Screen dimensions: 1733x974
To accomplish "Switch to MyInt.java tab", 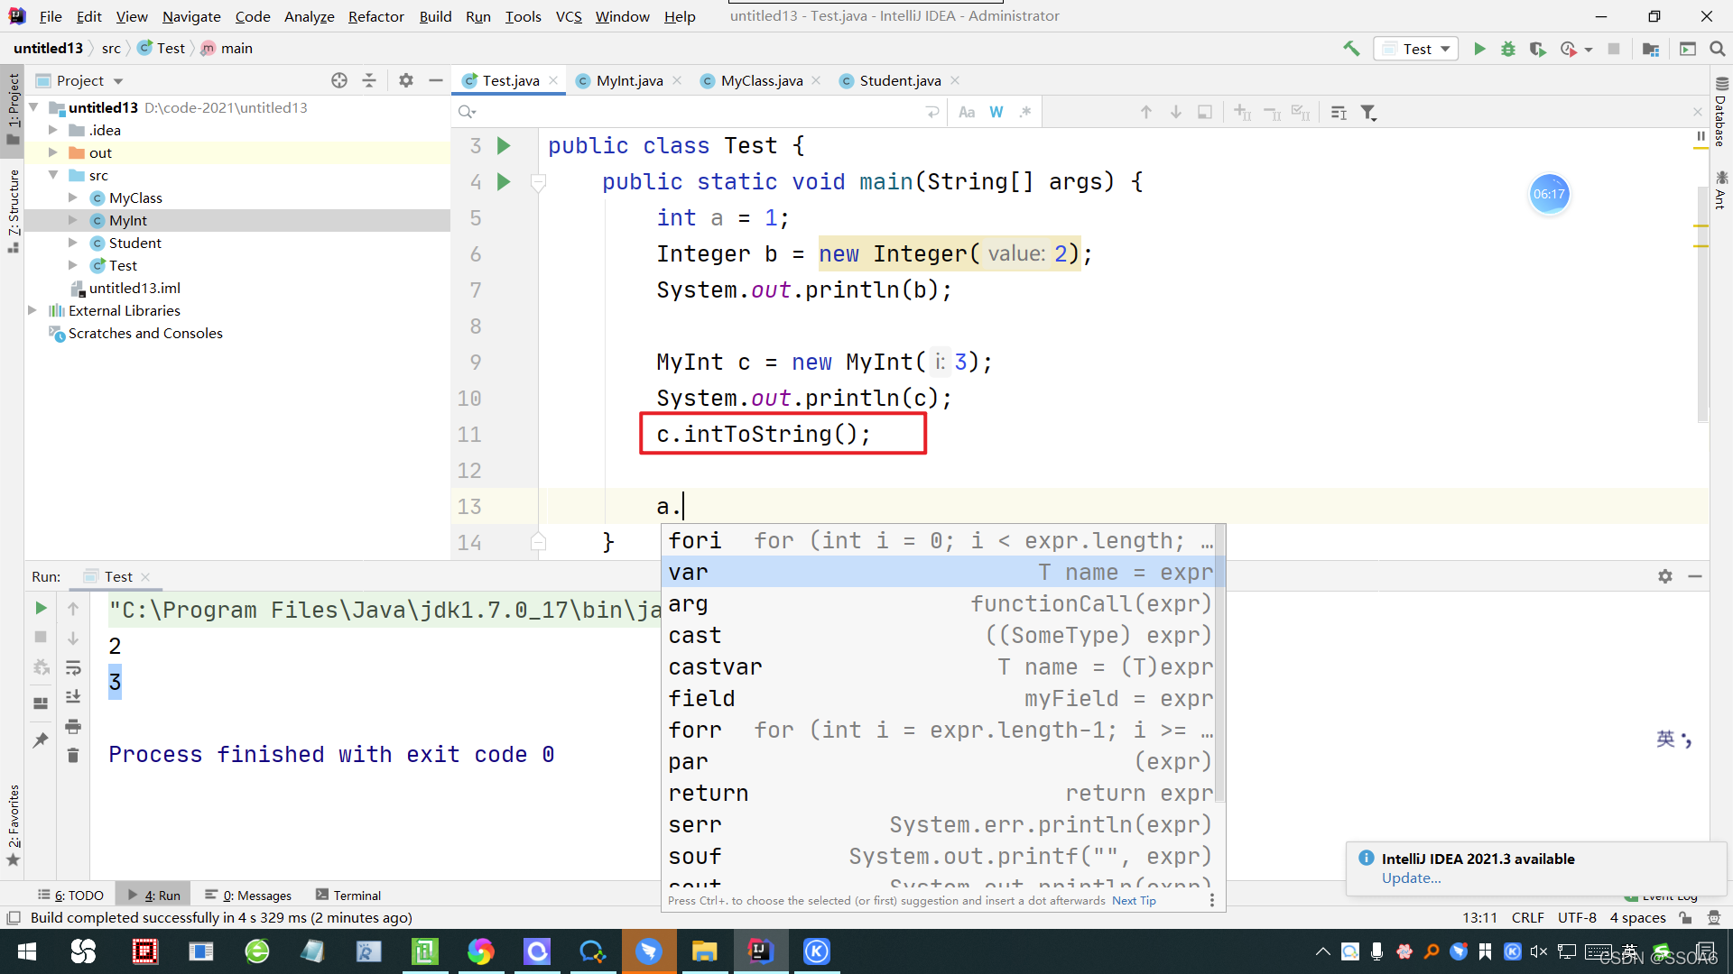I will point(629,80).
